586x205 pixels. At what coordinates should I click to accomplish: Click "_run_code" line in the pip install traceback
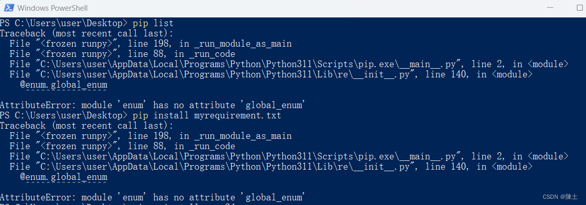tap(122, 146)
